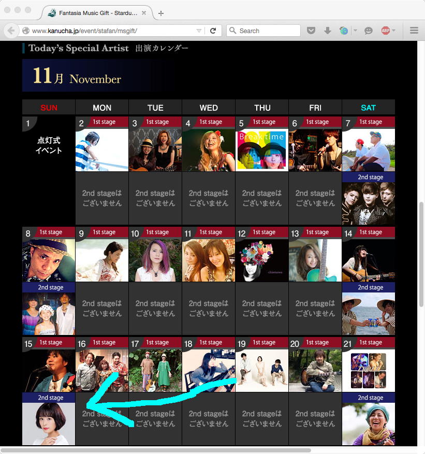Open dropdown next to globe extension icon
Viewport: 425px width, 454px height.
pos(355,31)
